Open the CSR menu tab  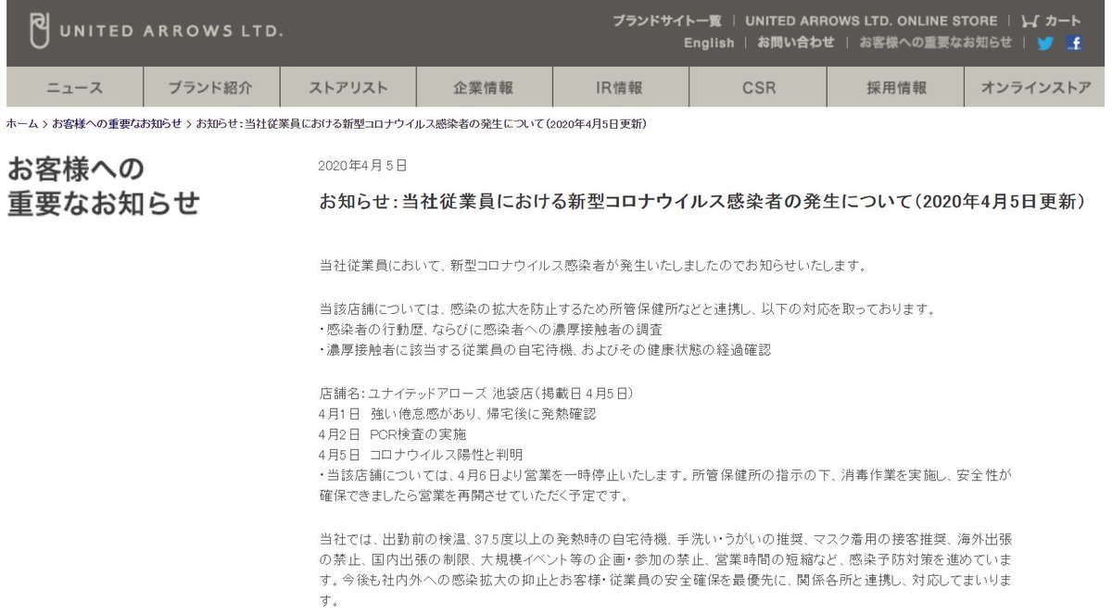[x=759, y=88]
